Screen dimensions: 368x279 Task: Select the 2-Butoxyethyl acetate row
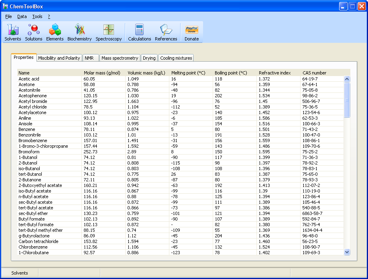coord(181,185)
